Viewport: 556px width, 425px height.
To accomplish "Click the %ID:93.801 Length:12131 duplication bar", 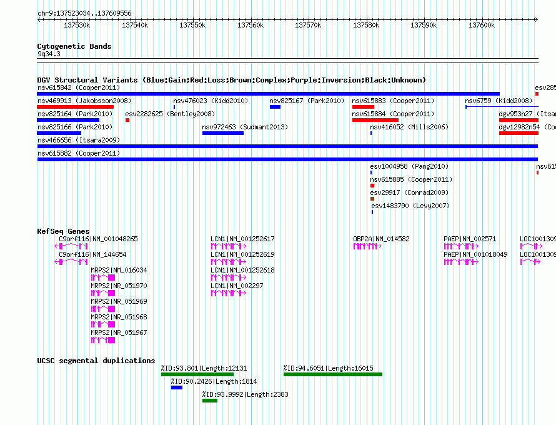I will [x=197, y=374].
